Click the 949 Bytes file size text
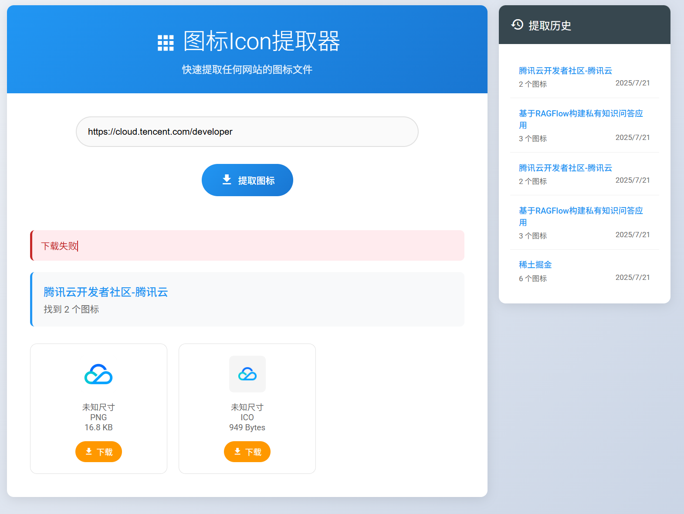 (x=247, y=428)
